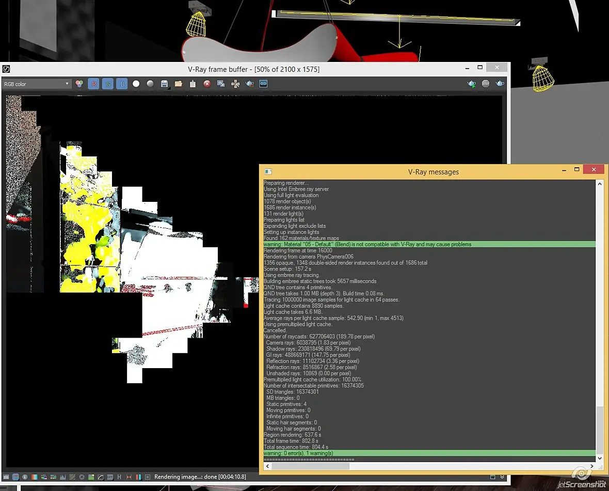Duplicate to Max frame buffer icon
The image size is (609, 491).
[x=221, y=84]
